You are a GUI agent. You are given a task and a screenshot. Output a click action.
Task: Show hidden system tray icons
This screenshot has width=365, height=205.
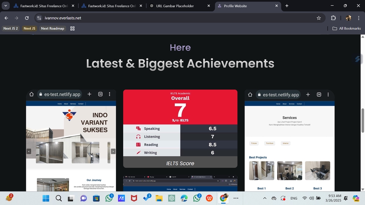tap(265, 198)
